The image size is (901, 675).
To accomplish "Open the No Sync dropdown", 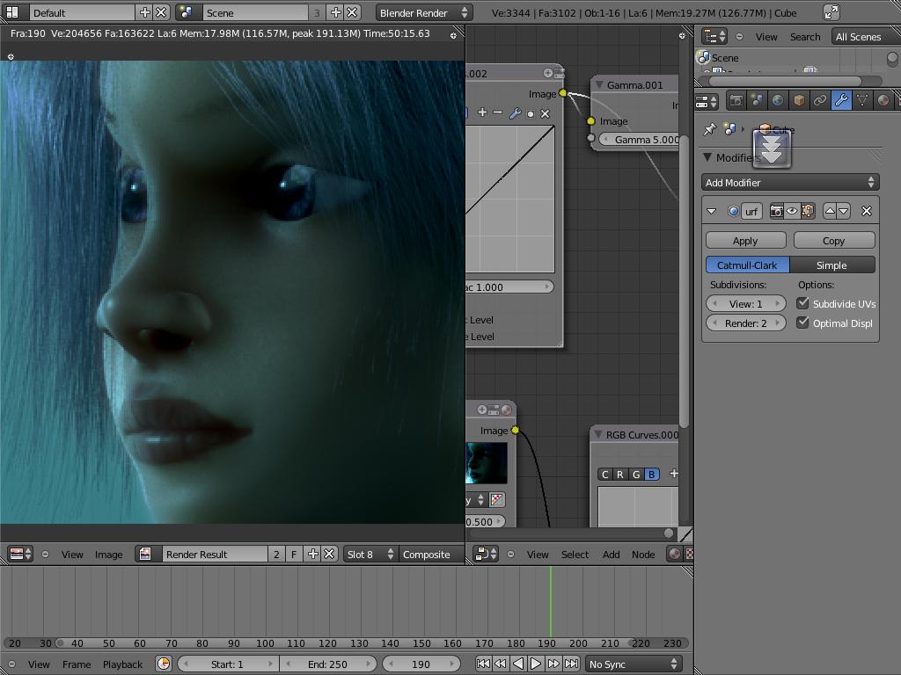I will (x=634, y=664).
